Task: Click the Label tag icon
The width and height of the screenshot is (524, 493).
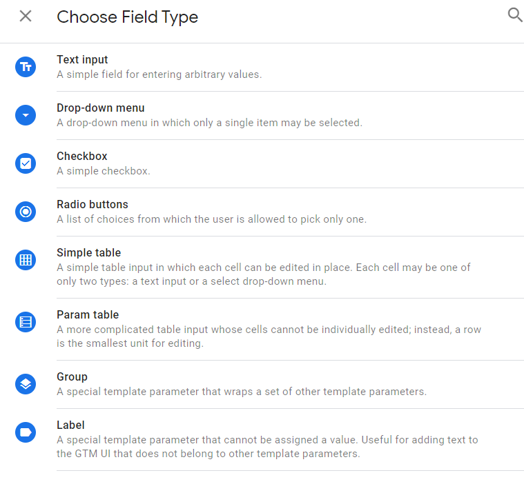Action: click(26, 432)
